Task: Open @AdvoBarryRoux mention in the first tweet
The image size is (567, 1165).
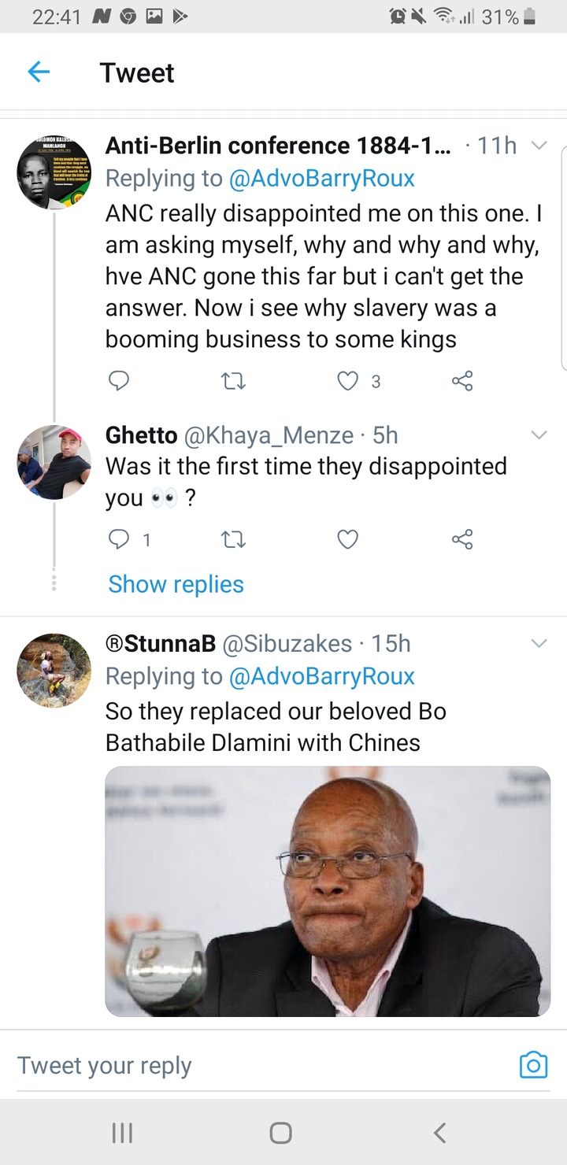Action: [x=321, y=178]
